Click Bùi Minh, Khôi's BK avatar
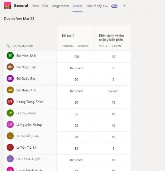 pyautogui.click(x=10, y=56)
